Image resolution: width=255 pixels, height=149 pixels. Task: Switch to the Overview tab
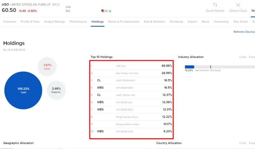10,22
